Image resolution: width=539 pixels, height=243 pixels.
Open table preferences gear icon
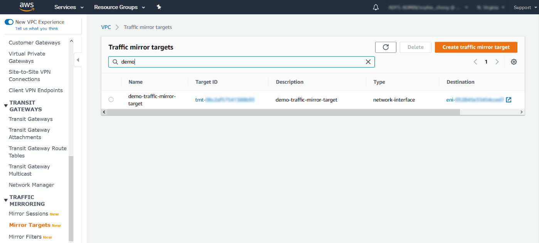514,62
